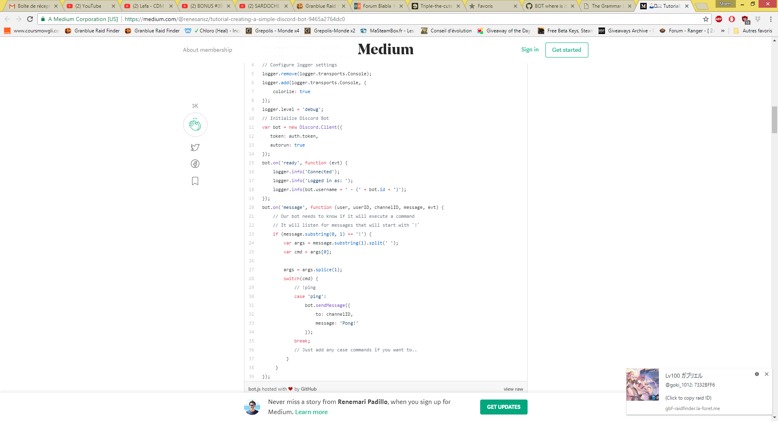This screenshot has width=778, height=421.
Task: Open Chrome's three-dot menu
Action: click(771, 19)
